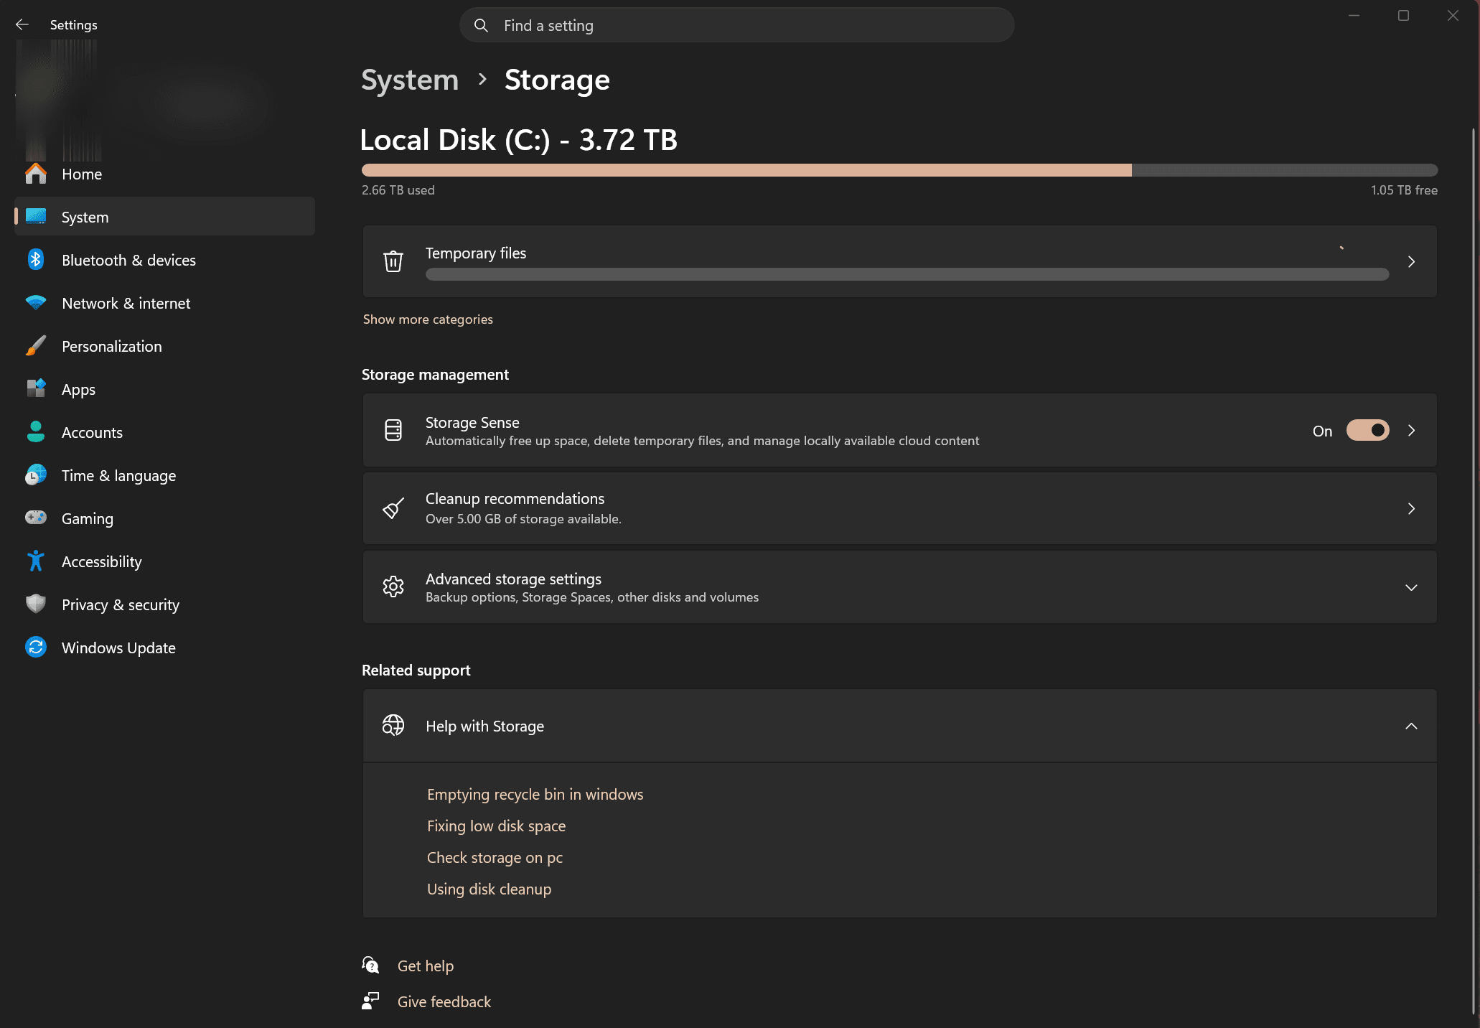Click 'Over 5.00 GB of storage available' text

click(x=523, y=519)
